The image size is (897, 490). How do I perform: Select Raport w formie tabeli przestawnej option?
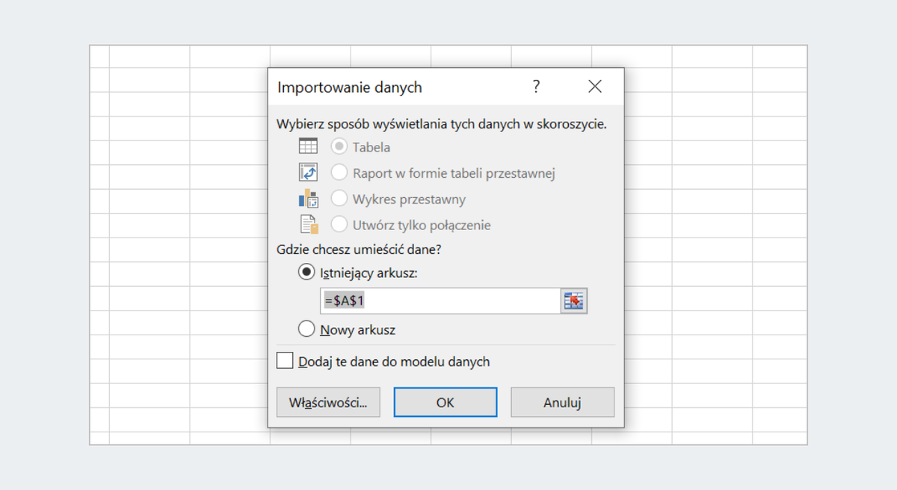pos(339,173)
